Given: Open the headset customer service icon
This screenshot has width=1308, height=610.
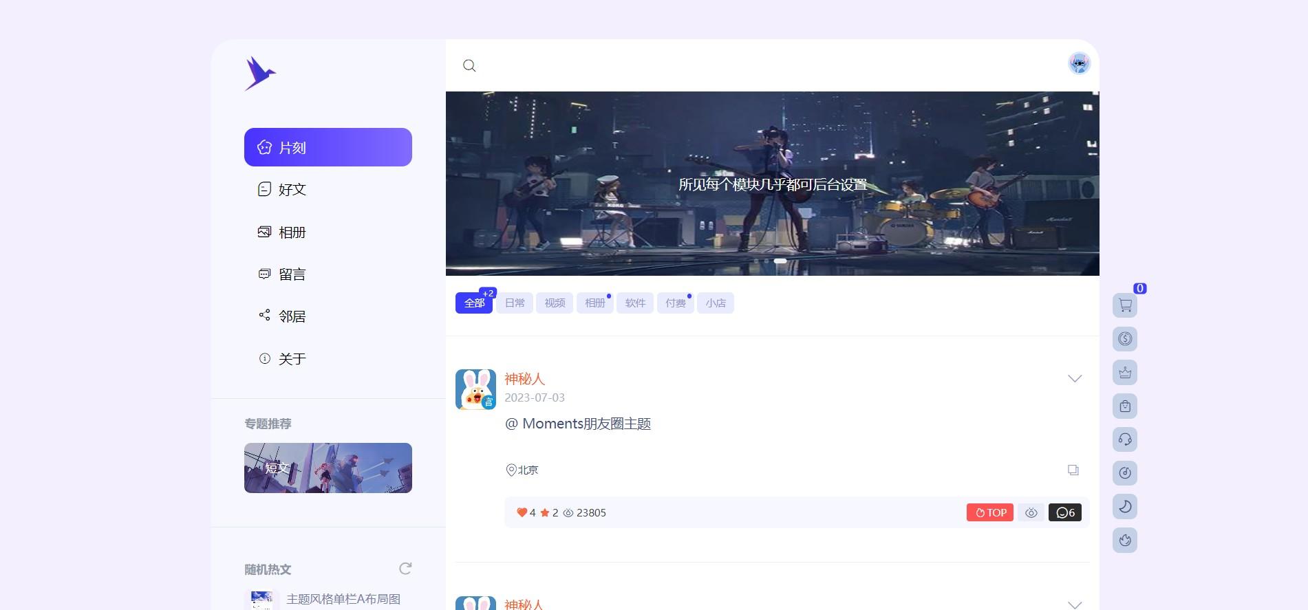Looking at the screenshot, I should pos(1125,439).
